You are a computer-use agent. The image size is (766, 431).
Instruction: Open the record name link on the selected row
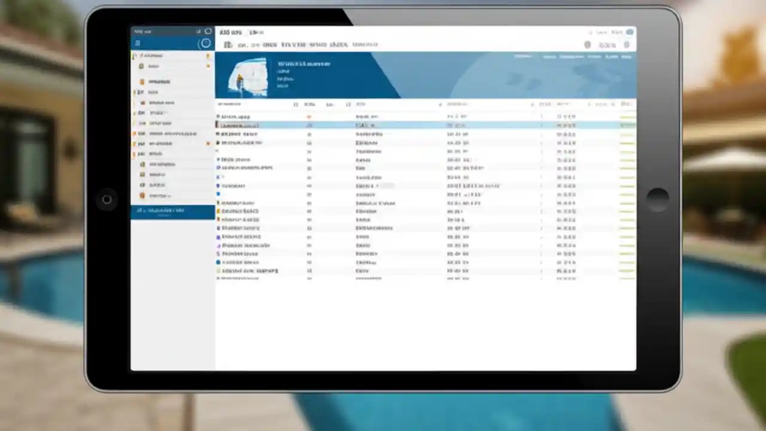238,125
